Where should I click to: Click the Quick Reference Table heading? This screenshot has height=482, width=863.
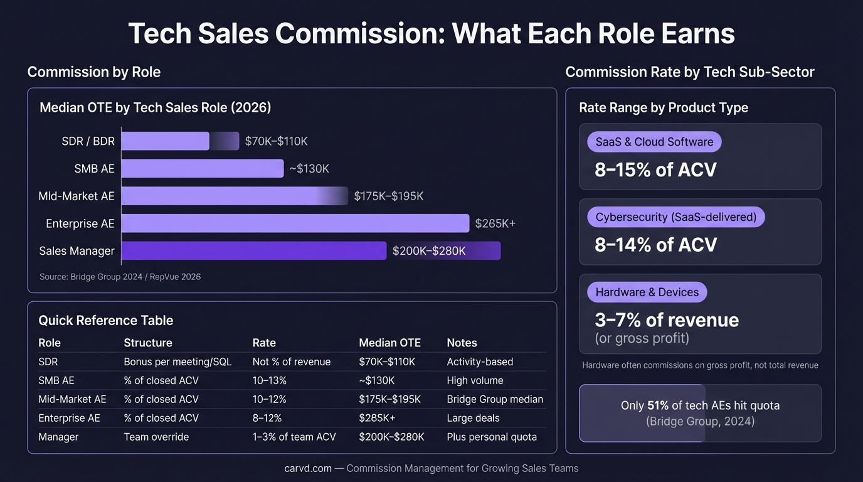pyautogui.click(x=105, y=320)
